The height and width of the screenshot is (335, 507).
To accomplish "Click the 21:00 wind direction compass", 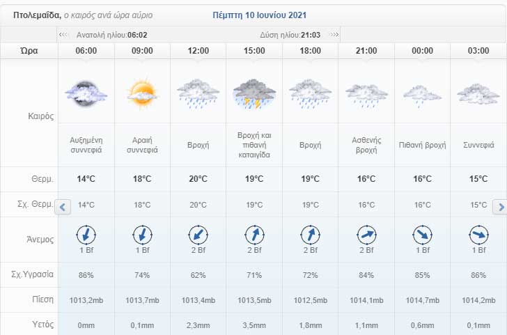I will click(x=366, y=234).
